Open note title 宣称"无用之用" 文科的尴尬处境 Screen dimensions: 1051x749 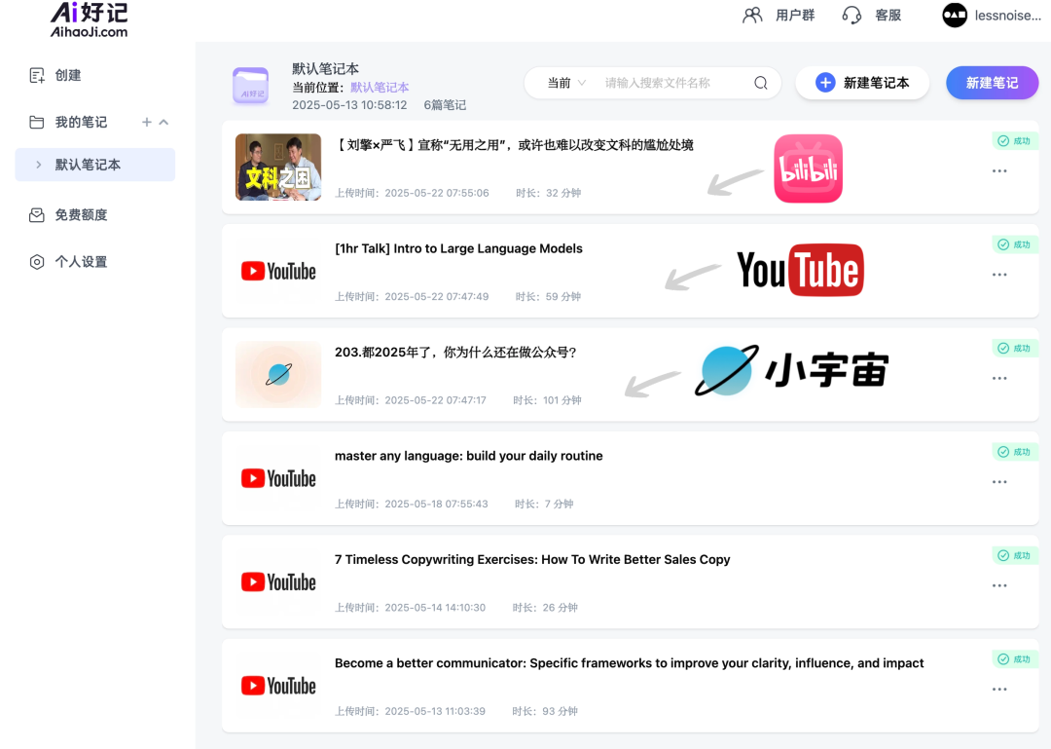(514, 145)
